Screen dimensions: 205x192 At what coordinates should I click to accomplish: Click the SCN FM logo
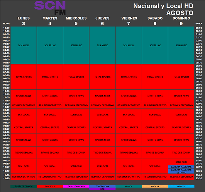(50, 8)
